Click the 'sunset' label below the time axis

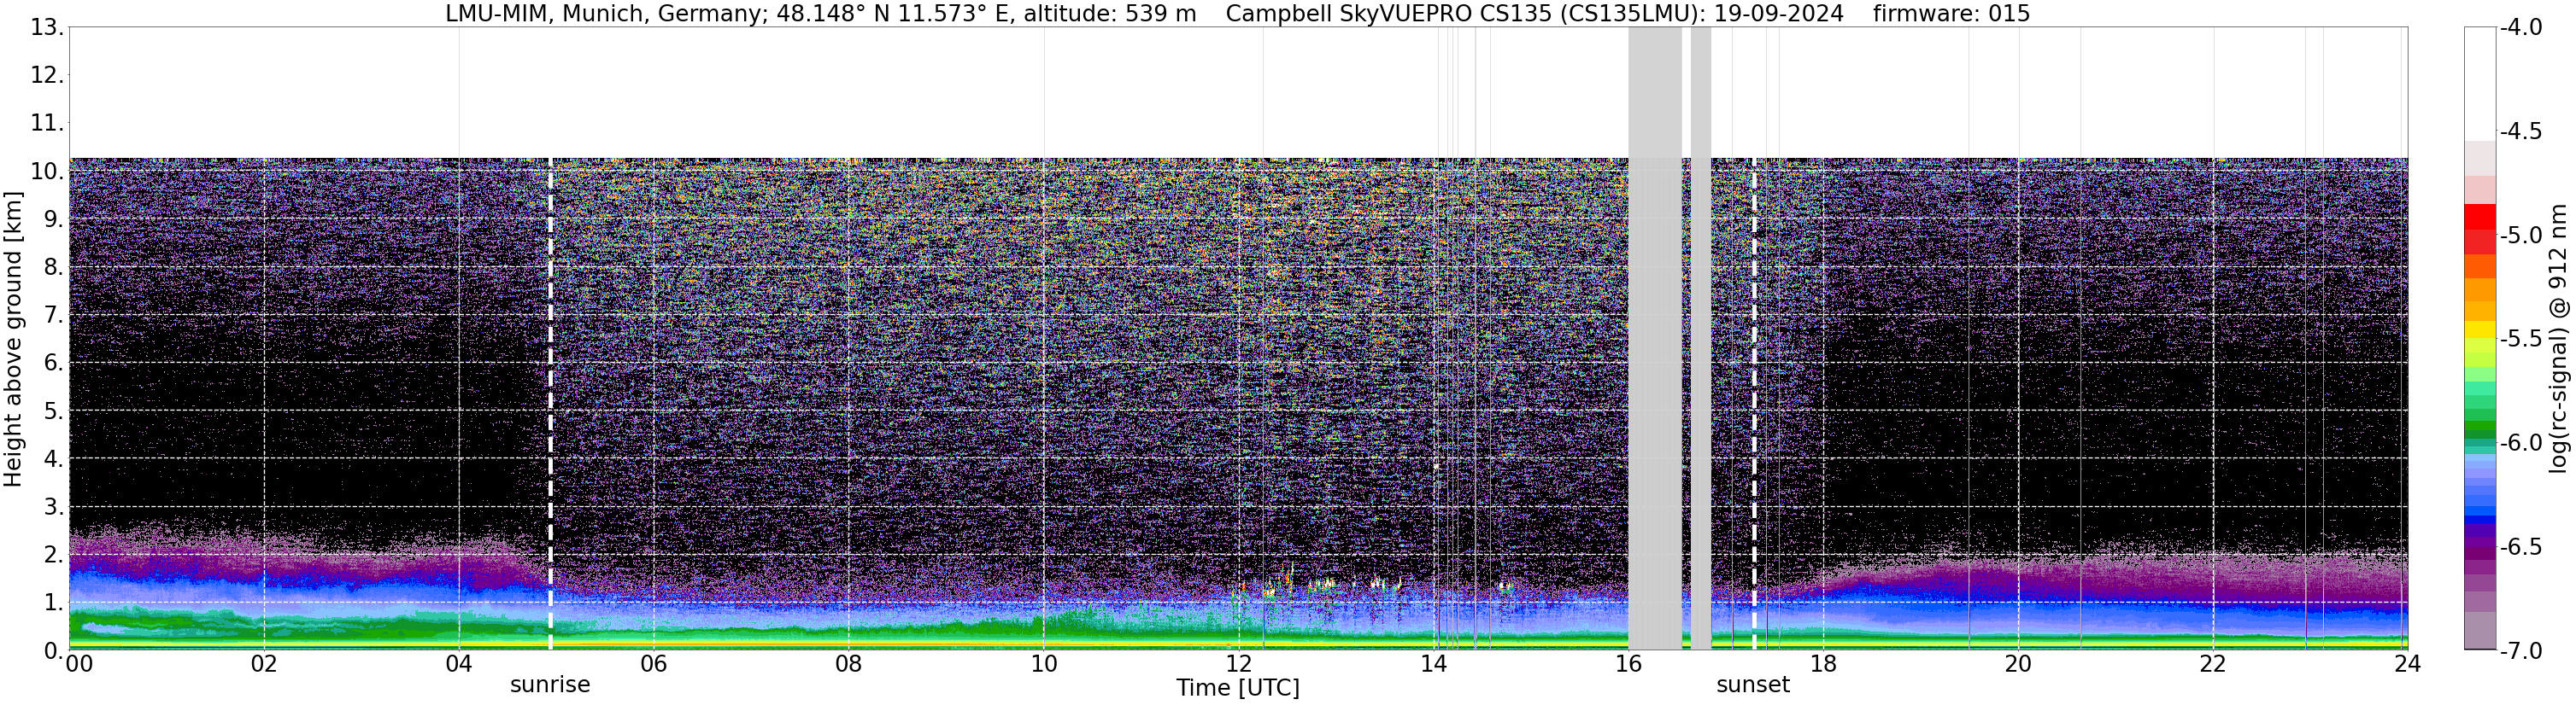click(x=1753, y=685)
